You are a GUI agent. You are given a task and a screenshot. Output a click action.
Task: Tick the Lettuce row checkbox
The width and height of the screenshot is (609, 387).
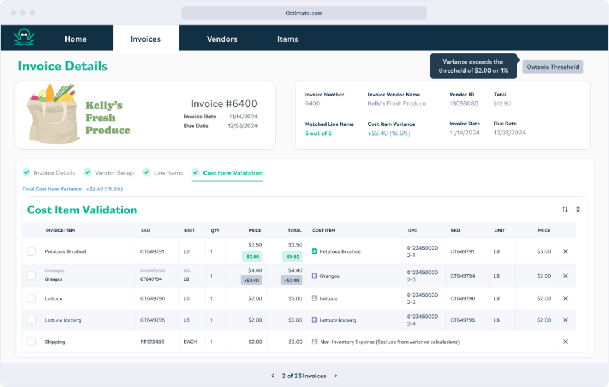click(32, 298)
